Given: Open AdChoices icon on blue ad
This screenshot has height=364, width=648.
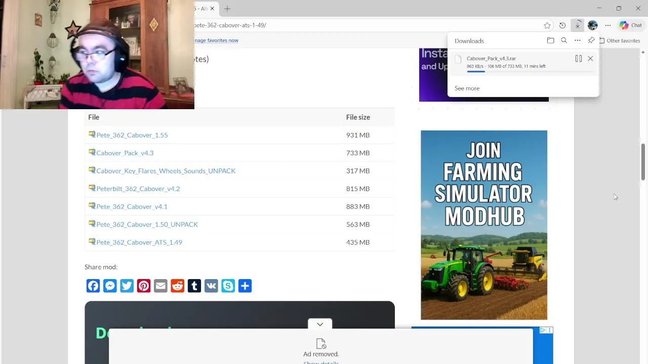Looking at the screenshot, I should (x=543, y=330).
